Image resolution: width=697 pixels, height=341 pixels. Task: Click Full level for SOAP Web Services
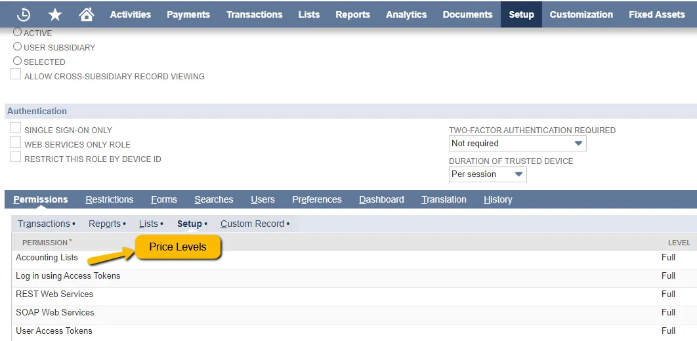668,313
